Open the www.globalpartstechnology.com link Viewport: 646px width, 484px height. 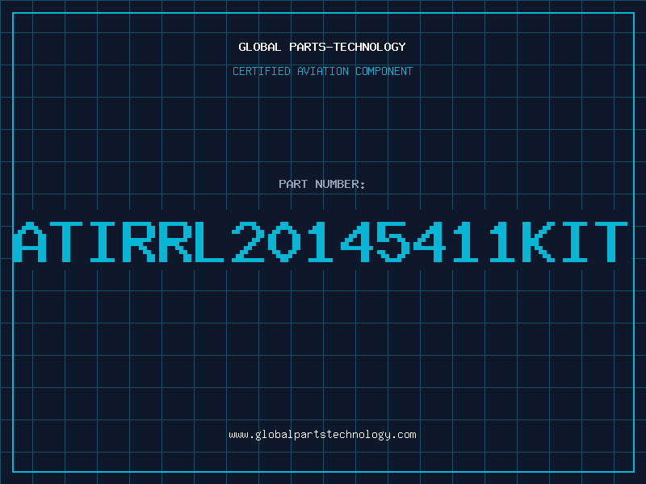click(322, 435)
